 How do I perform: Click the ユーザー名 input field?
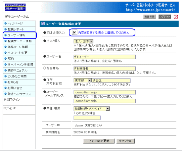click(105, 57)
